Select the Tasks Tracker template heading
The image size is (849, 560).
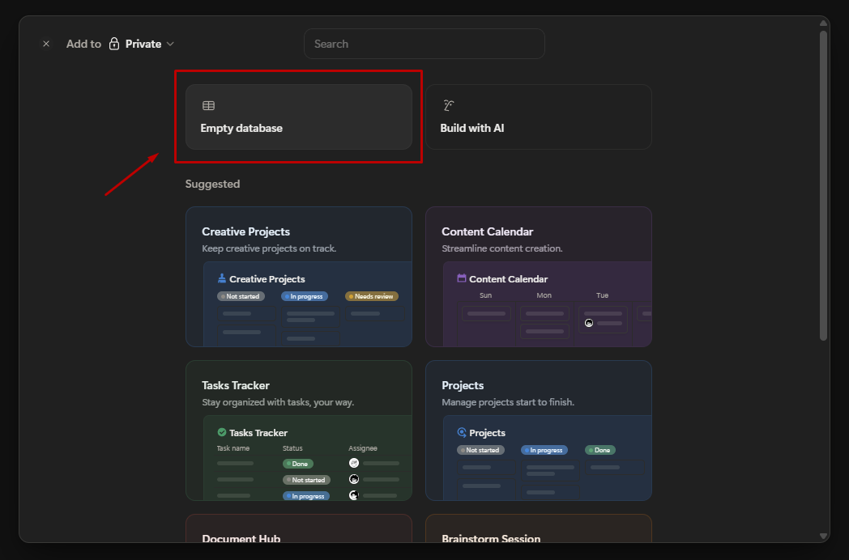click(236, 385)
